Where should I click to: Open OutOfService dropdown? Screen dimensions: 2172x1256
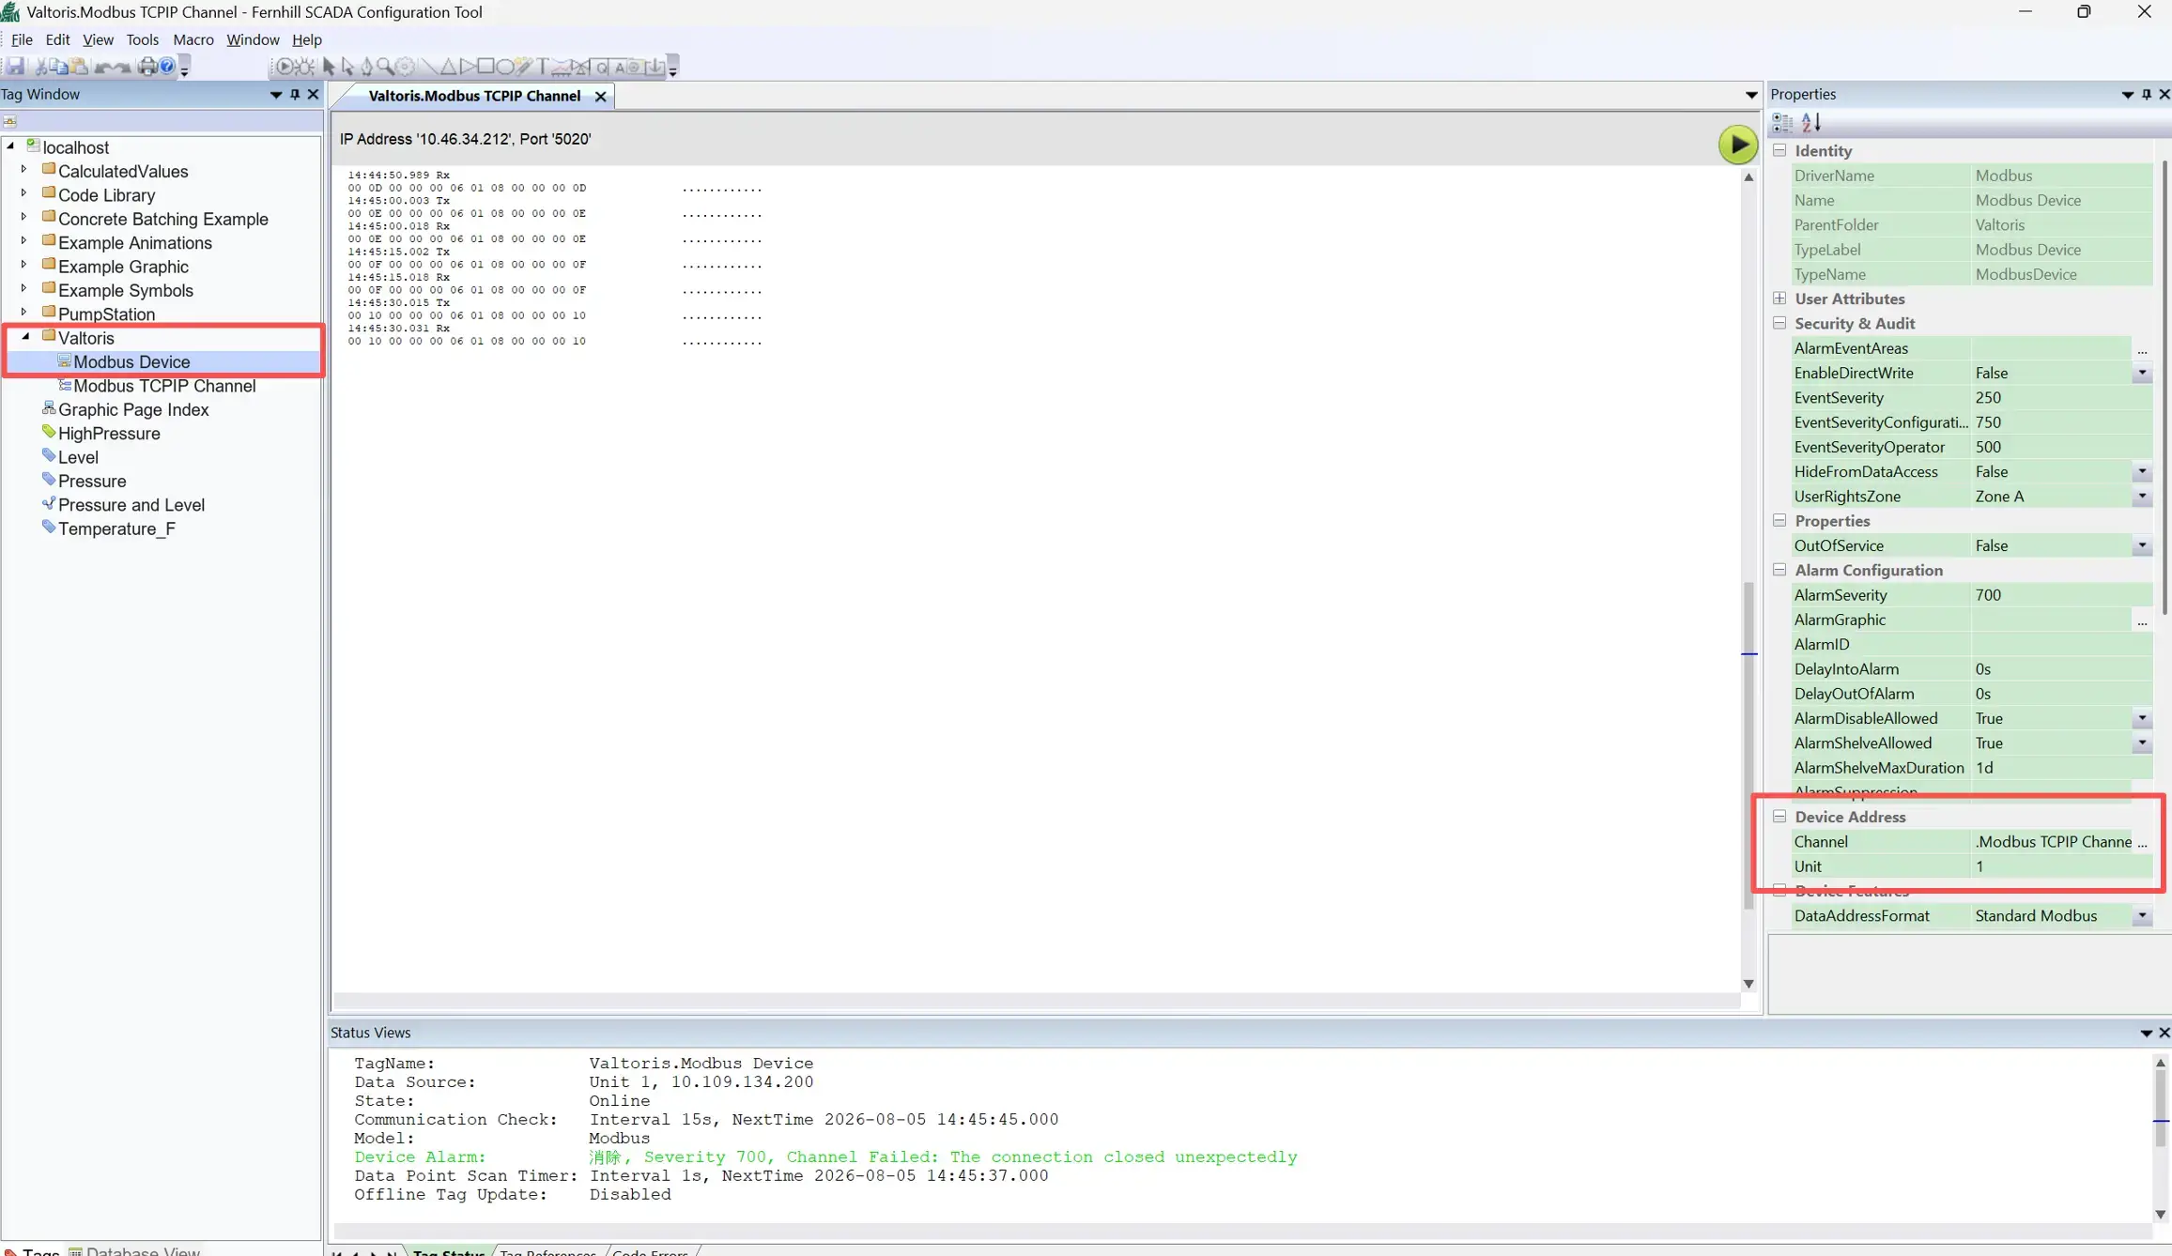2142,545
